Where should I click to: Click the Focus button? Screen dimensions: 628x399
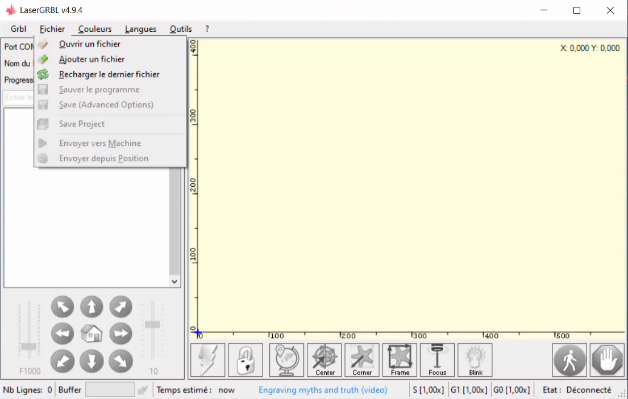[x=438, y=360]
